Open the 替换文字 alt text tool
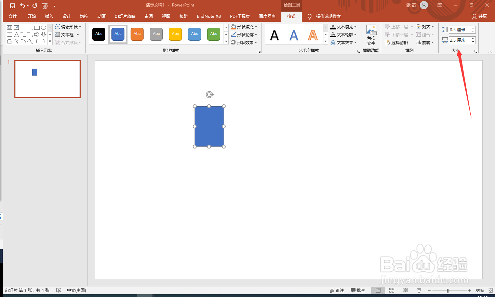Image resolution: width=495 pixels, height=297 pixels. (371, 35)
